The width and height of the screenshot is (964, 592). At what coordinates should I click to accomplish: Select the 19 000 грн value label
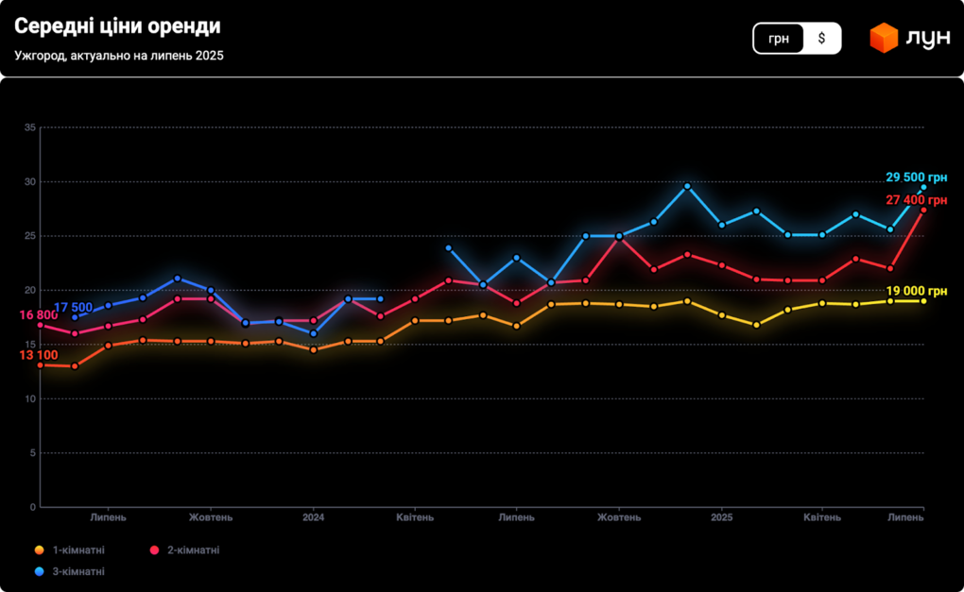pyautogui.click(x=915, y=291)
